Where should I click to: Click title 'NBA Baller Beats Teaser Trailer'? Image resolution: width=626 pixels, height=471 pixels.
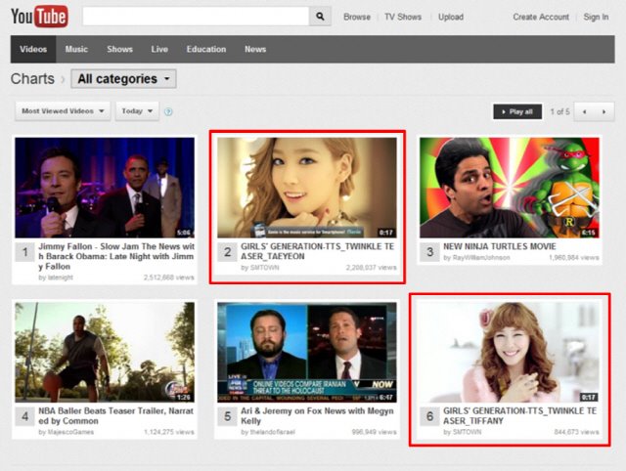[x=115, y=416]
